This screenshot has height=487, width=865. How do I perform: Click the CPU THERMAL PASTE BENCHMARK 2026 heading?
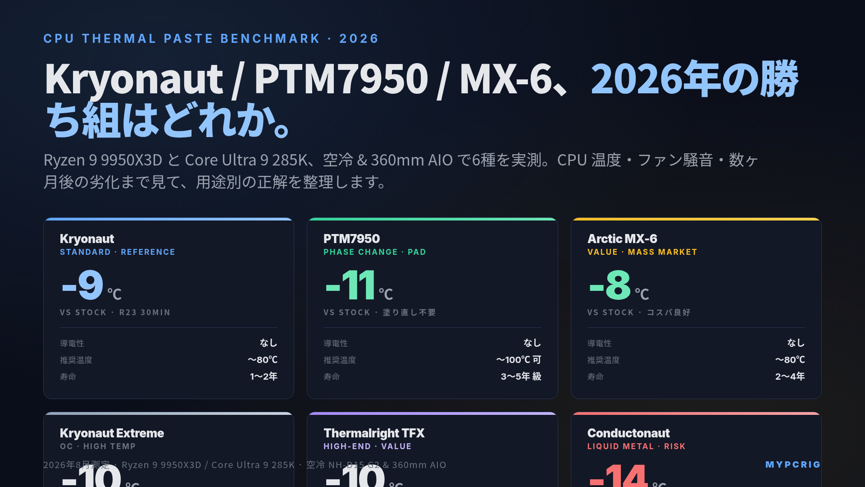(211, 39)
